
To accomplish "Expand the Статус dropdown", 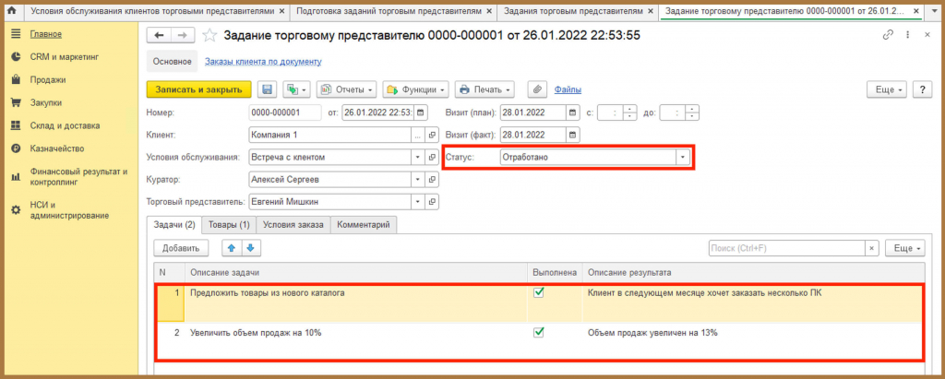I will click(682, 157).
